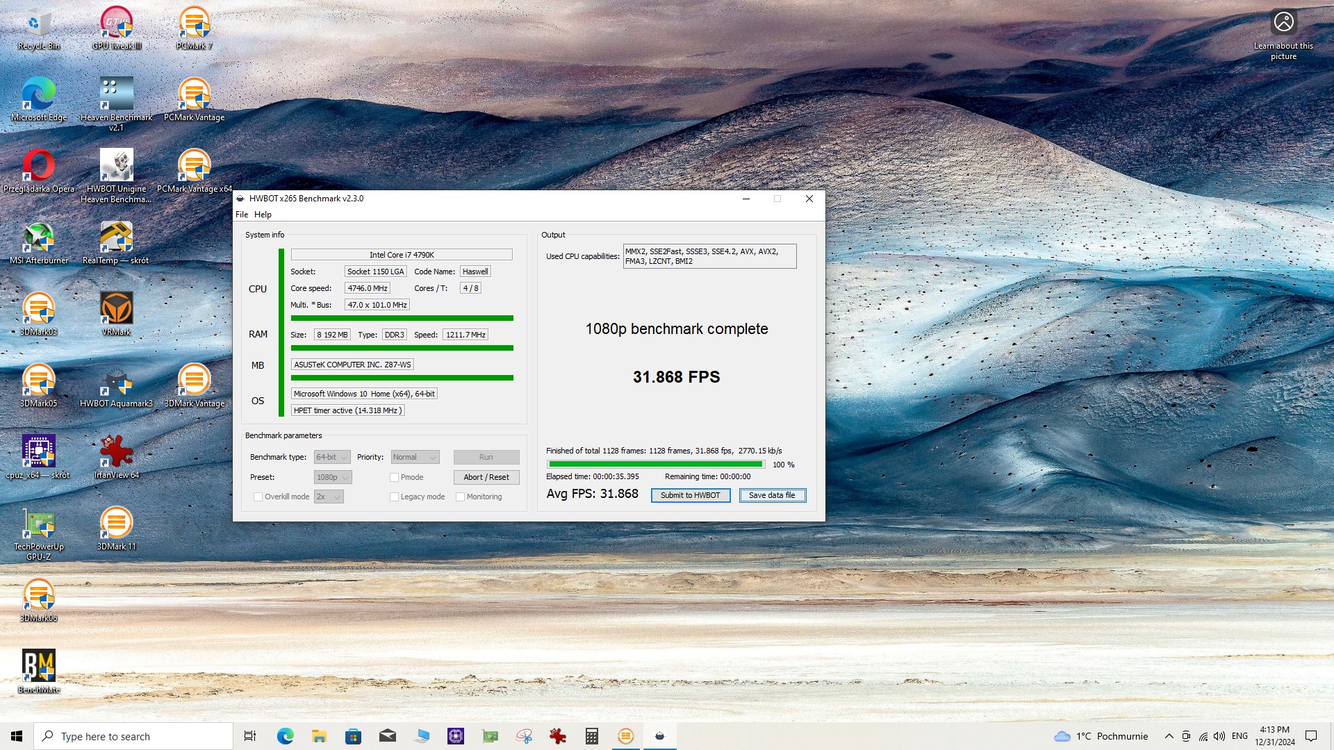Open Mail app in taskbar
The height and width of the screenshot is (750, 1334).
[x=388, y=736]
